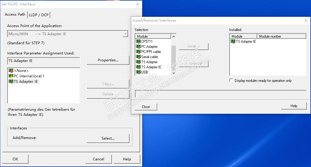The width and height of the screenshot is (311, 167).
Task: Open Help in Install/Remove Interfaces dialog
Action: [294, 106]
